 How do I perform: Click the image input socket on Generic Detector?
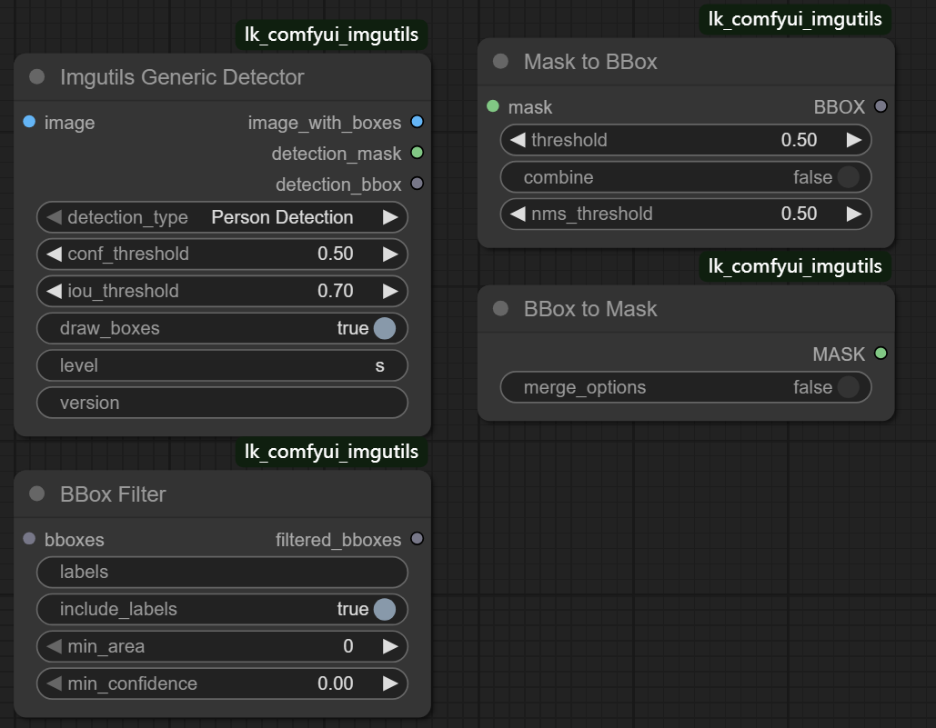(x=29, y=122)
